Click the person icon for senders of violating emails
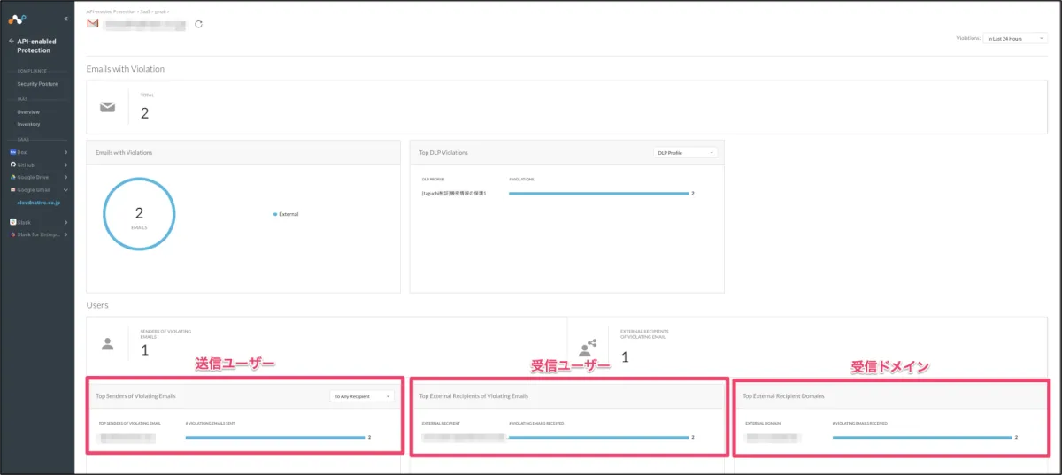1062x475 pixels. click(107, 343)
